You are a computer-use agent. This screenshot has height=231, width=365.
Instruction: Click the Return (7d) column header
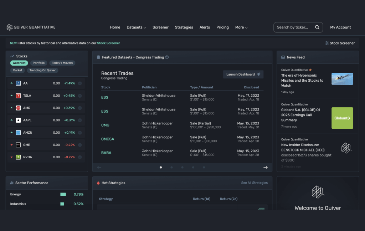[228, 199]
